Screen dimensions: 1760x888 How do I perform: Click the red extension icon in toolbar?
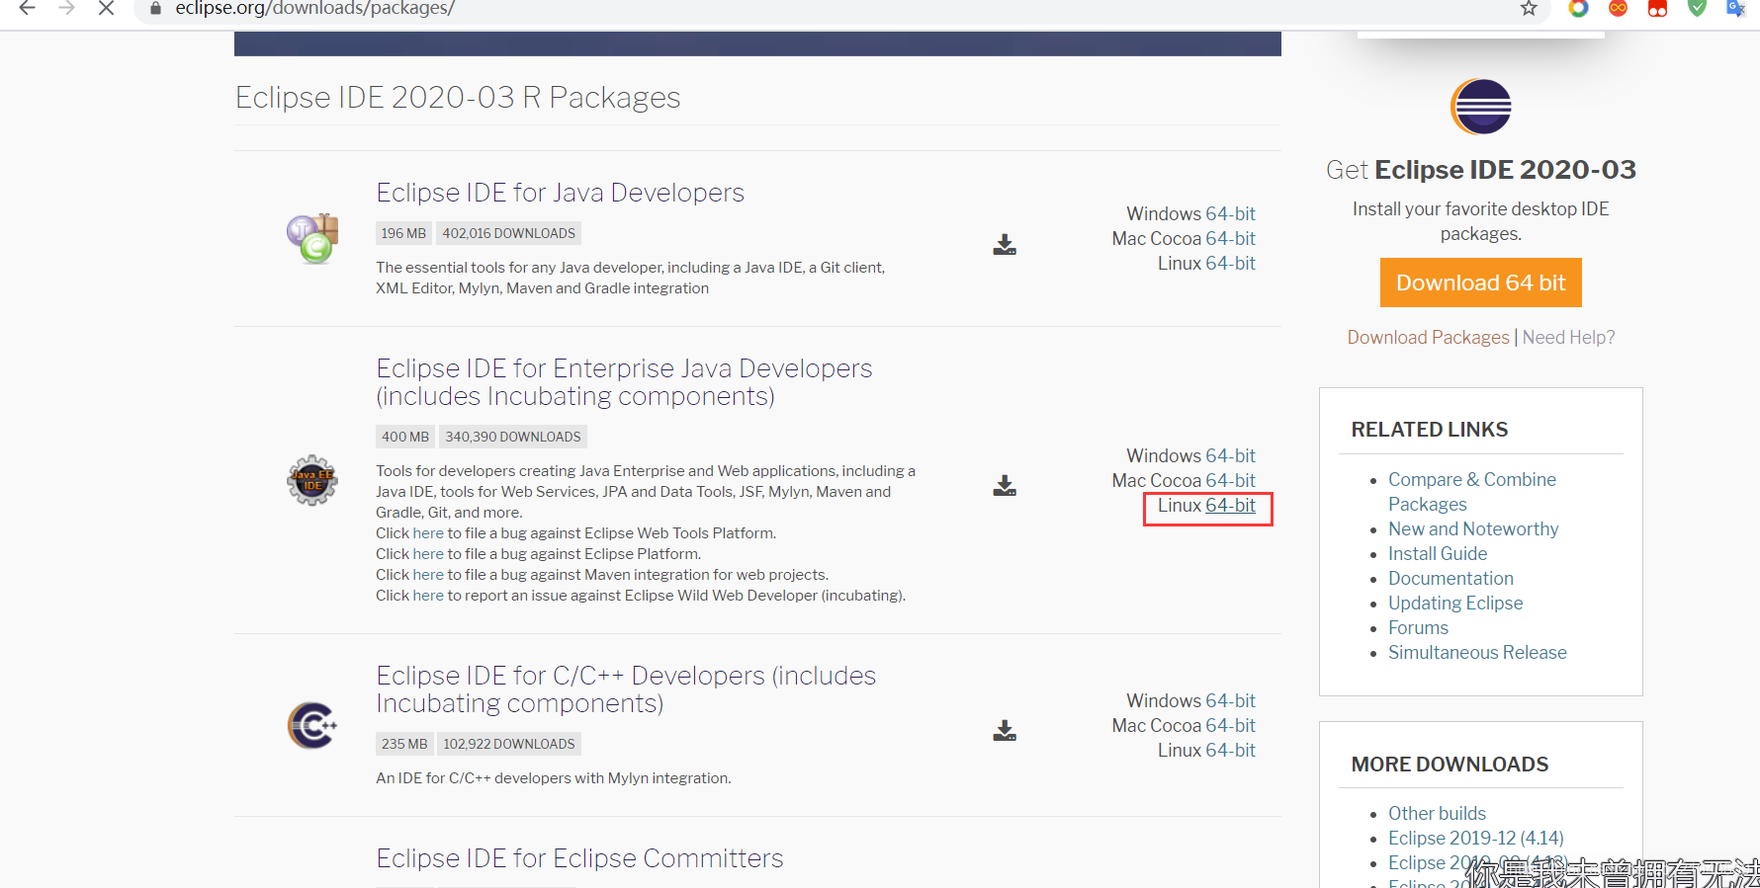point(1657,9)
